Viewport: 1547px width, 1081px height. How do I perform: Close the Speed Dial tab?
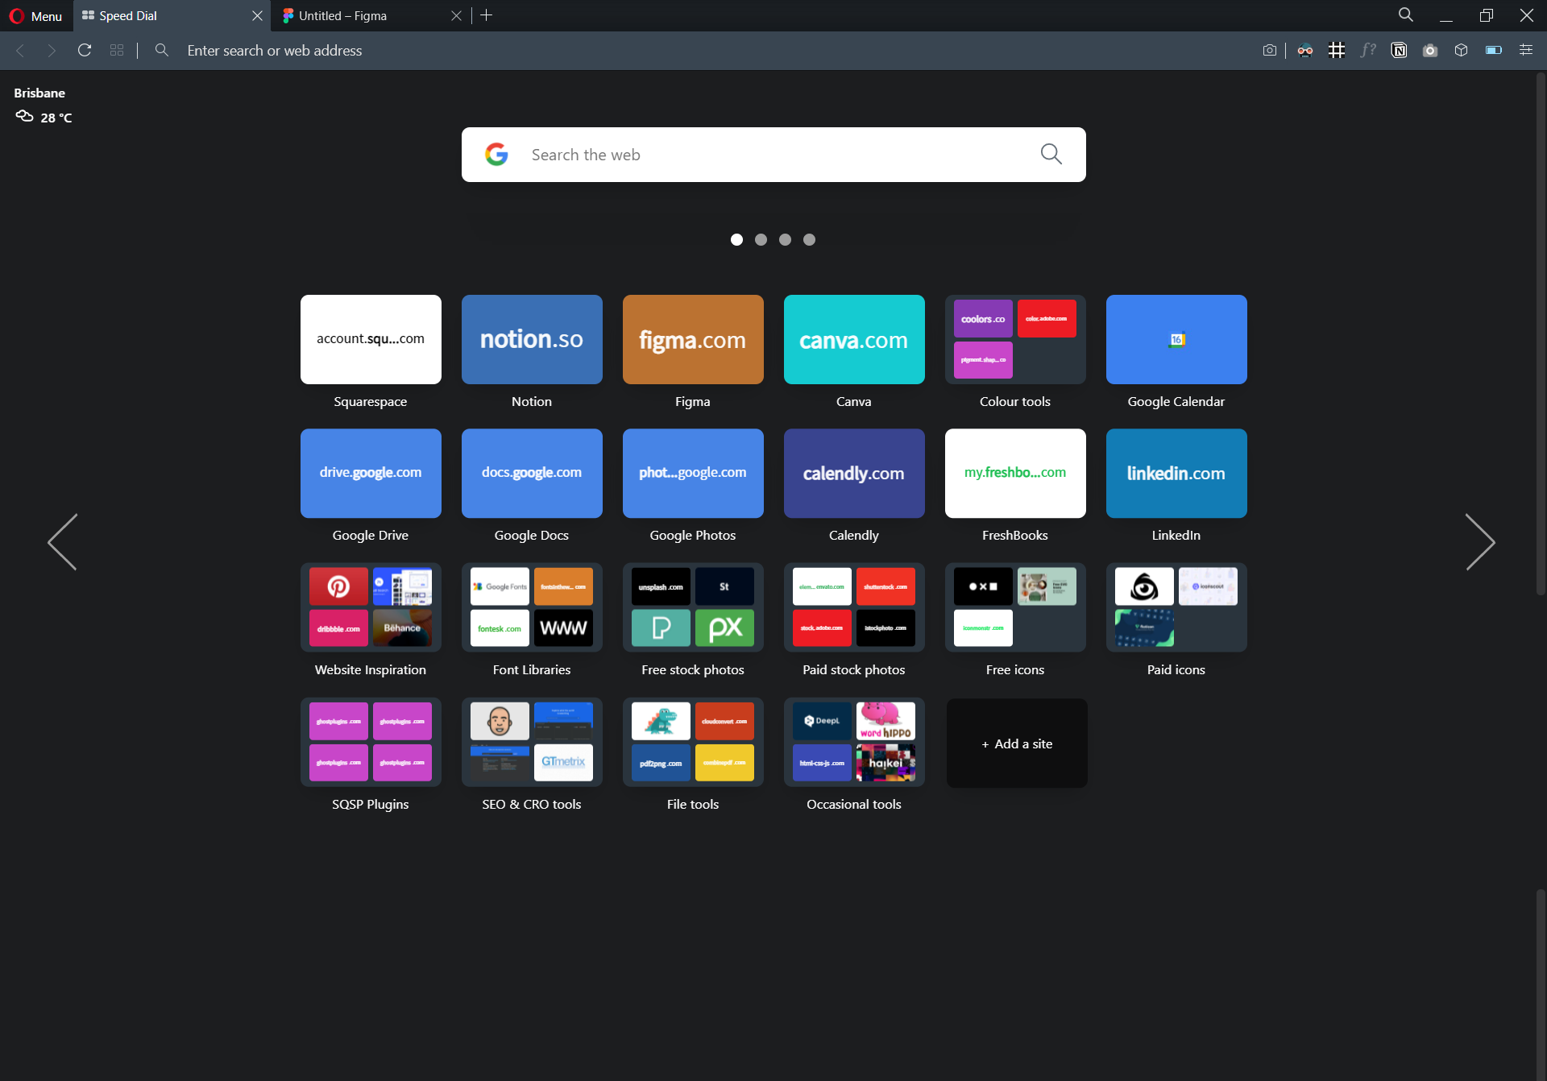[257, 15]
